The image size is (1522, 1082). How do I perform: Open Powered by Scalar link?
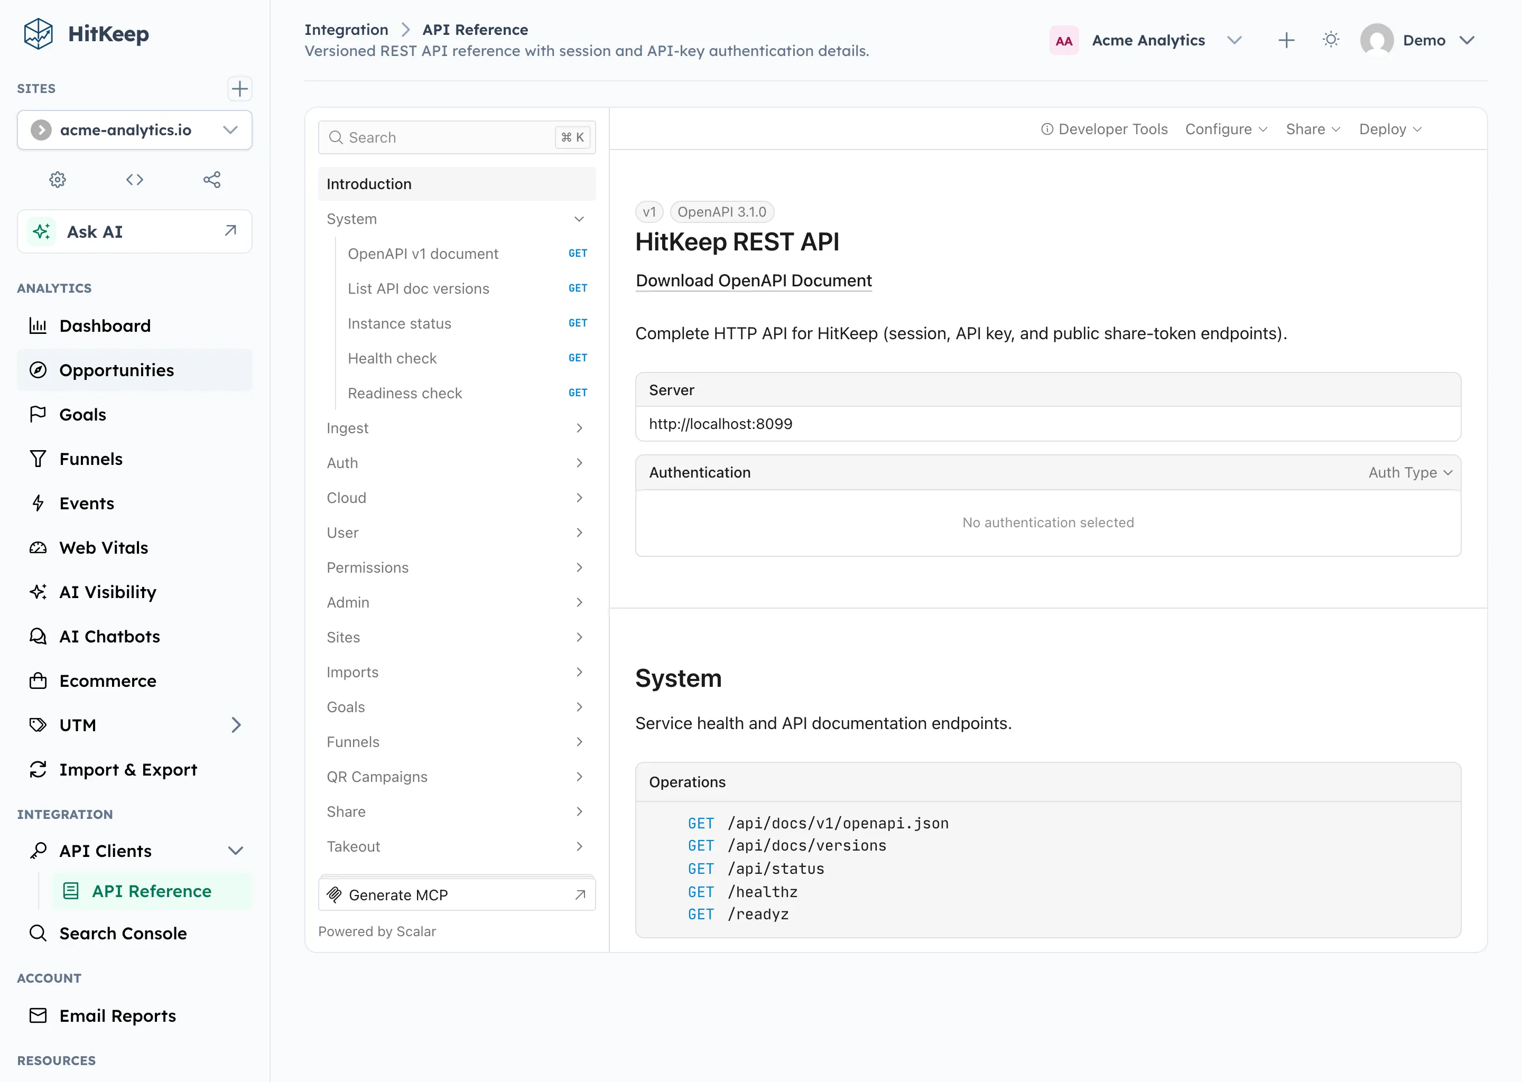377,931
